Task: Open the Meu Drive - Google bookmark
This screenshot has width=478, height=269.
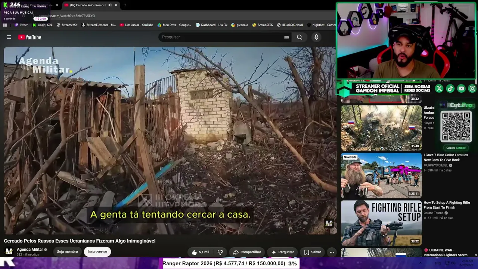Action: (174, 25)
